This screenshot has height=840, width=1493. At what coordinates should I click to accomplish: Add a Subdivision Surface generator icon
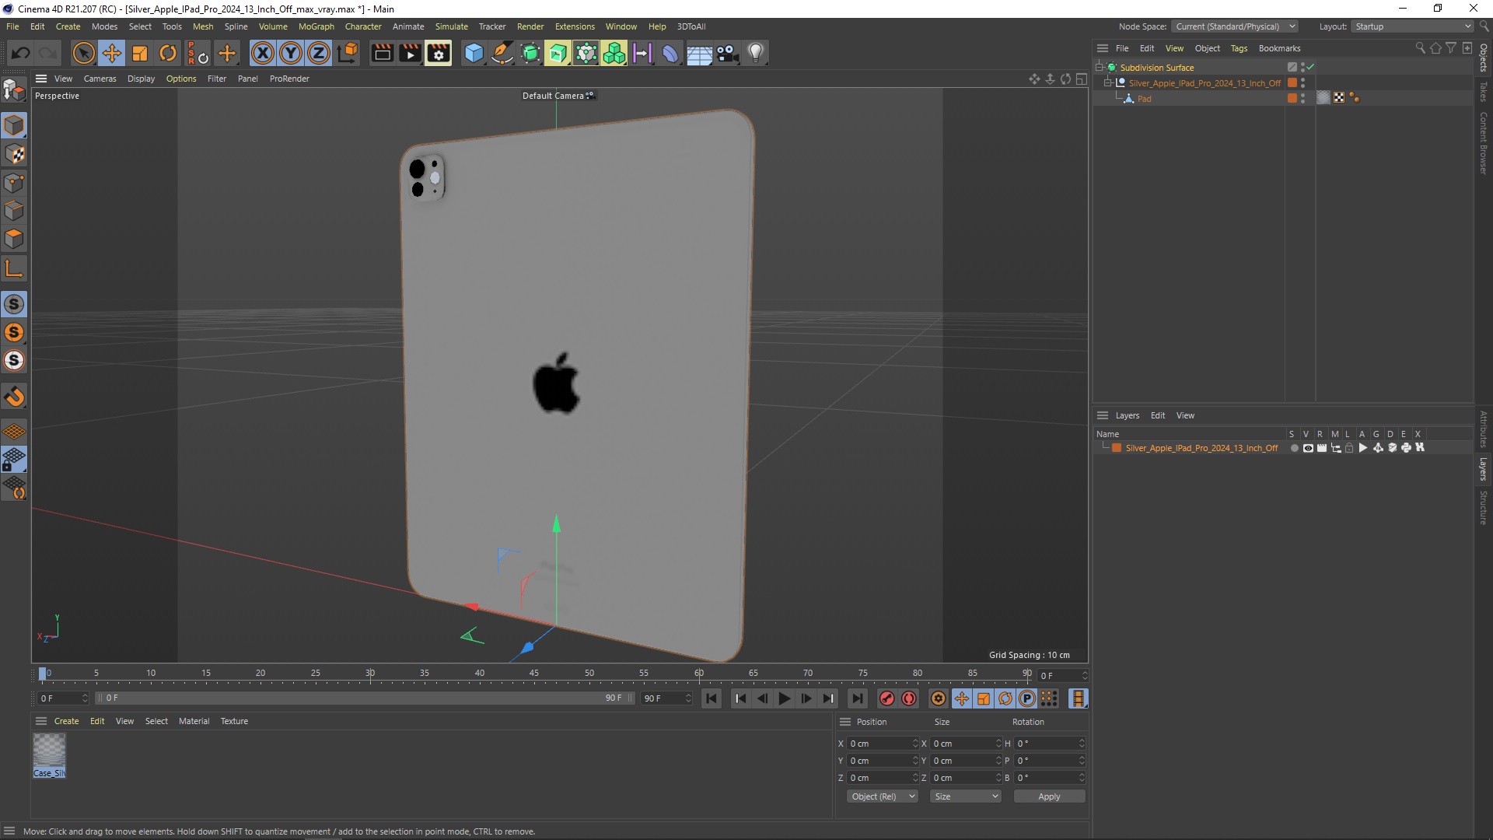pyautogui.click(x=530, y=53)
